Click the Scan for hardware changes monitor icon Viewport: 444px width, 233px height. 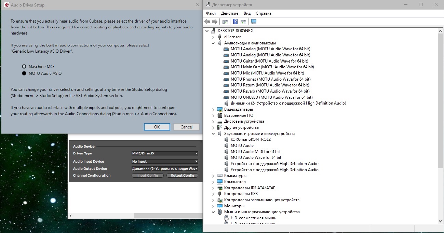[254, 22]
